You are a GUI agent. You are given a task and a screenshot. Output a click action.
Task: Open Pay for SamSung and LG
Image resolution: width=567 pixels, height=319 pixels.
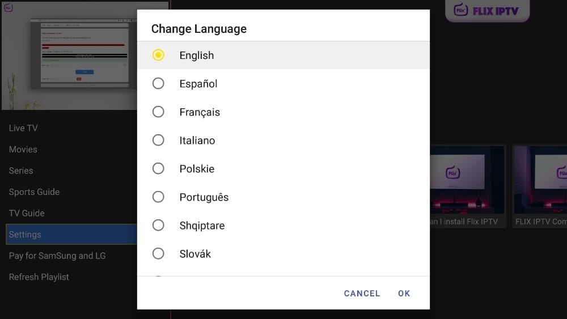[x=57, y=256]
